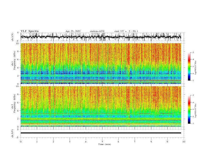Click the ch.1 color scale bar

click(x=189, y=67)
